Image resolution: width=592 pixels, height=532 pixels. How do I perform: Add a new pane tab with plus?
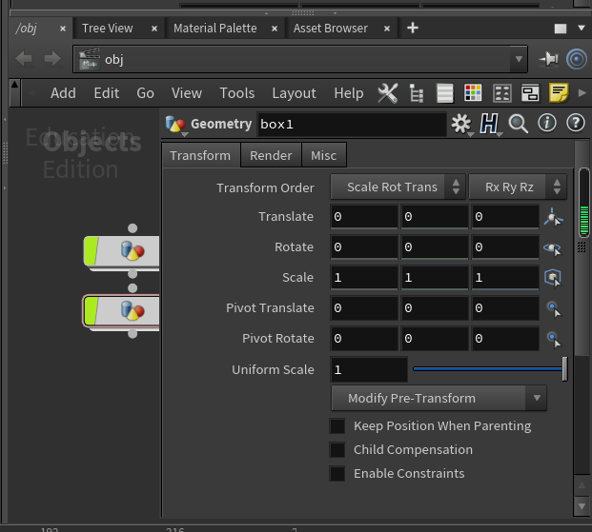(x=413, y=28)
